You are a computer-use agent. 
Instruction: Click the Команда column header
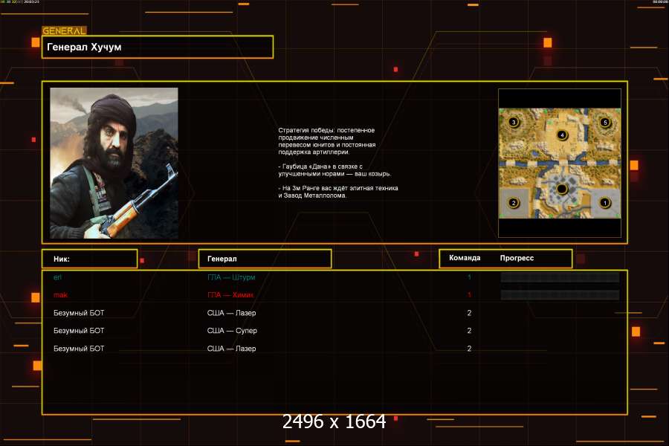[465, 258]
